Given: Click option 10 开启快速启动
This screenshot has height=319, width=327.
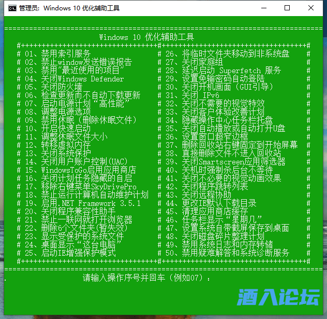Looking at the screenshot, I should coord(58,128).
